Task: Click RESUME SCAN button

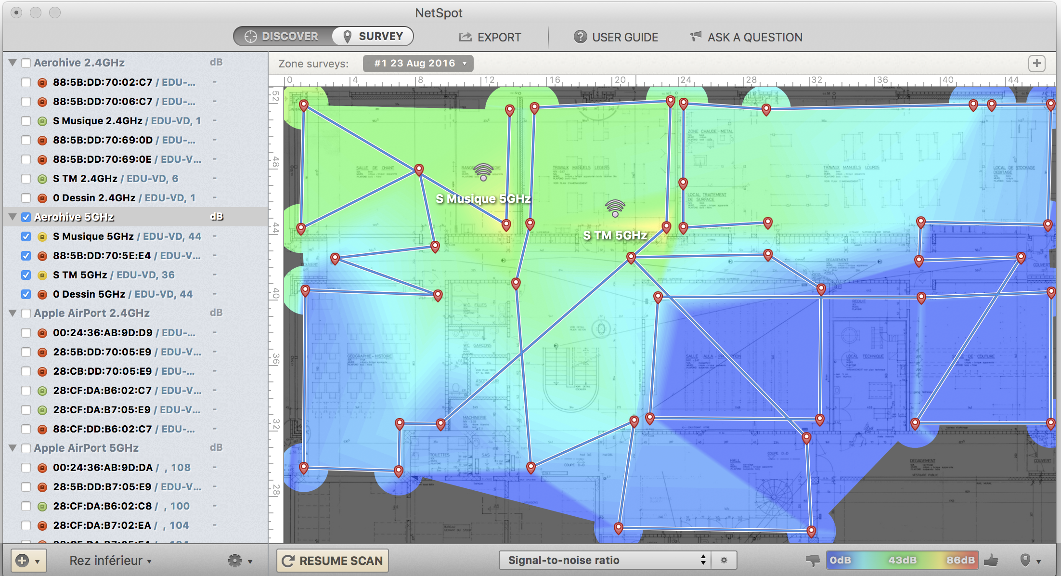Action: point(333,561)
